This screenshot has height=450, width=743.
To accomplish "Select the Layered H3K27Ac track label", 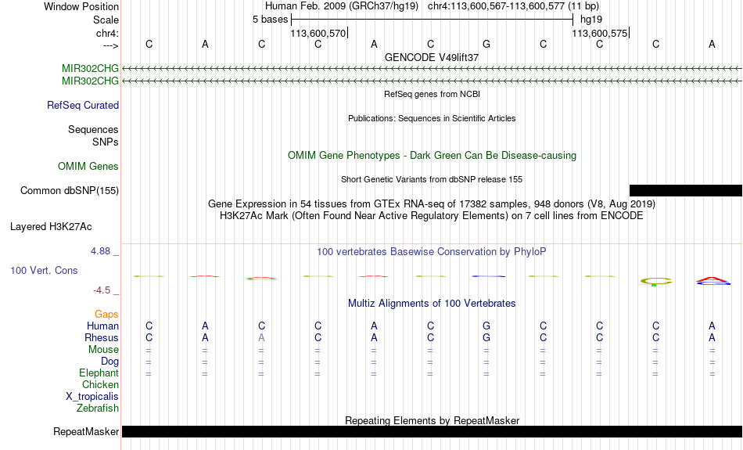I will click(x=51, y=227).
